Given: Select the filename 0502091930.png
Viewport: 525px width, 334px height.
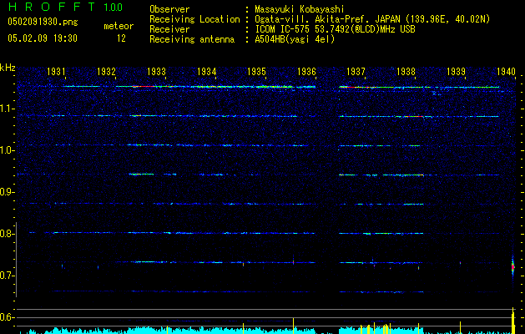Looking at the screenshot, I should tap(43, 22).
